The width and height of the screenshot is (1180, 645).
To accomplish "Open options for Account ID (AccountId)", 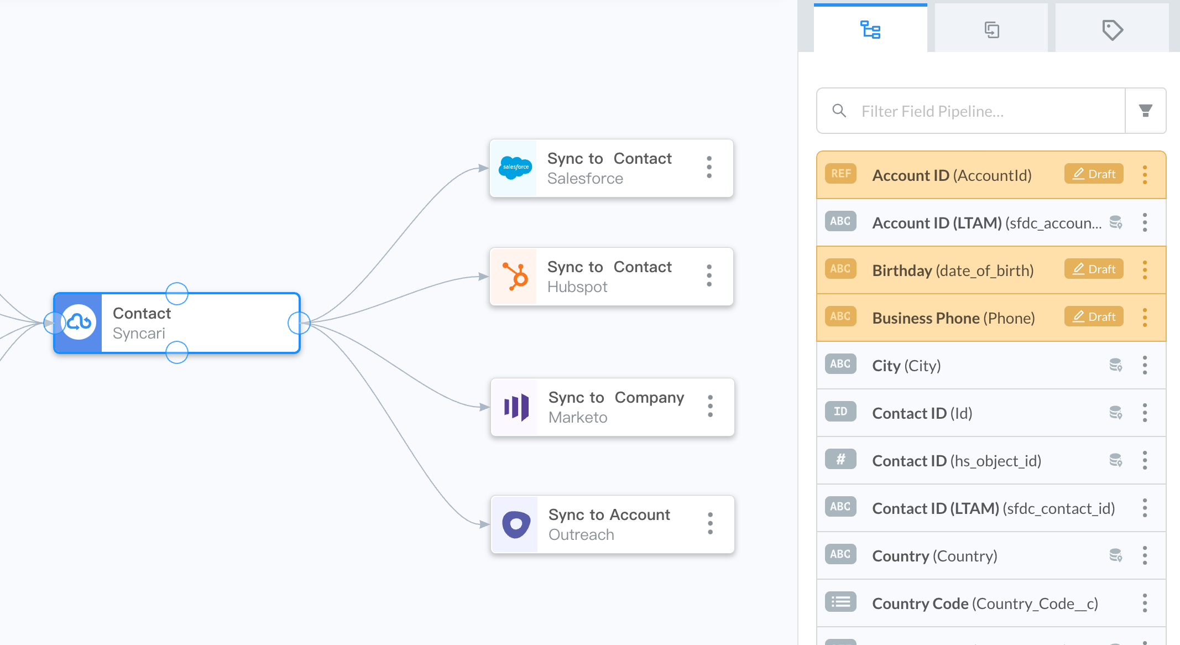I will pyautogui.click(x=1145, y=175).
